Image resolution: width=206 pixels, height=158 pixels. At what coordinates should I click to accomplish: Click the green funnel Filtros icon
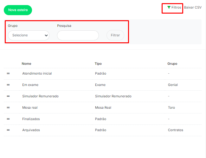point(169,7)
